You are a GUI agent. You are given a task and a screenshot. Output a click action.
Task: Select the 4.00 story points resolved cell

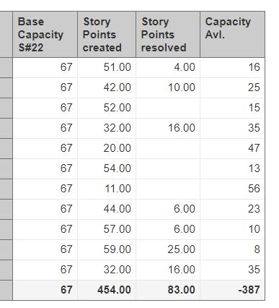point(168,67)
